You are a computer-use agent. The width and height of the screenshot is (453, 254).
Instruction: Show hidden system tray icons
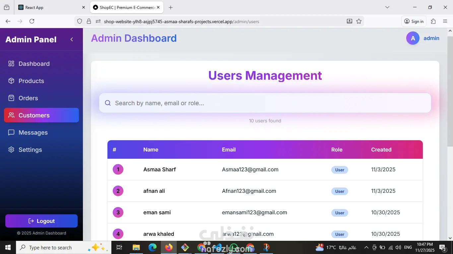pos(366,247)
